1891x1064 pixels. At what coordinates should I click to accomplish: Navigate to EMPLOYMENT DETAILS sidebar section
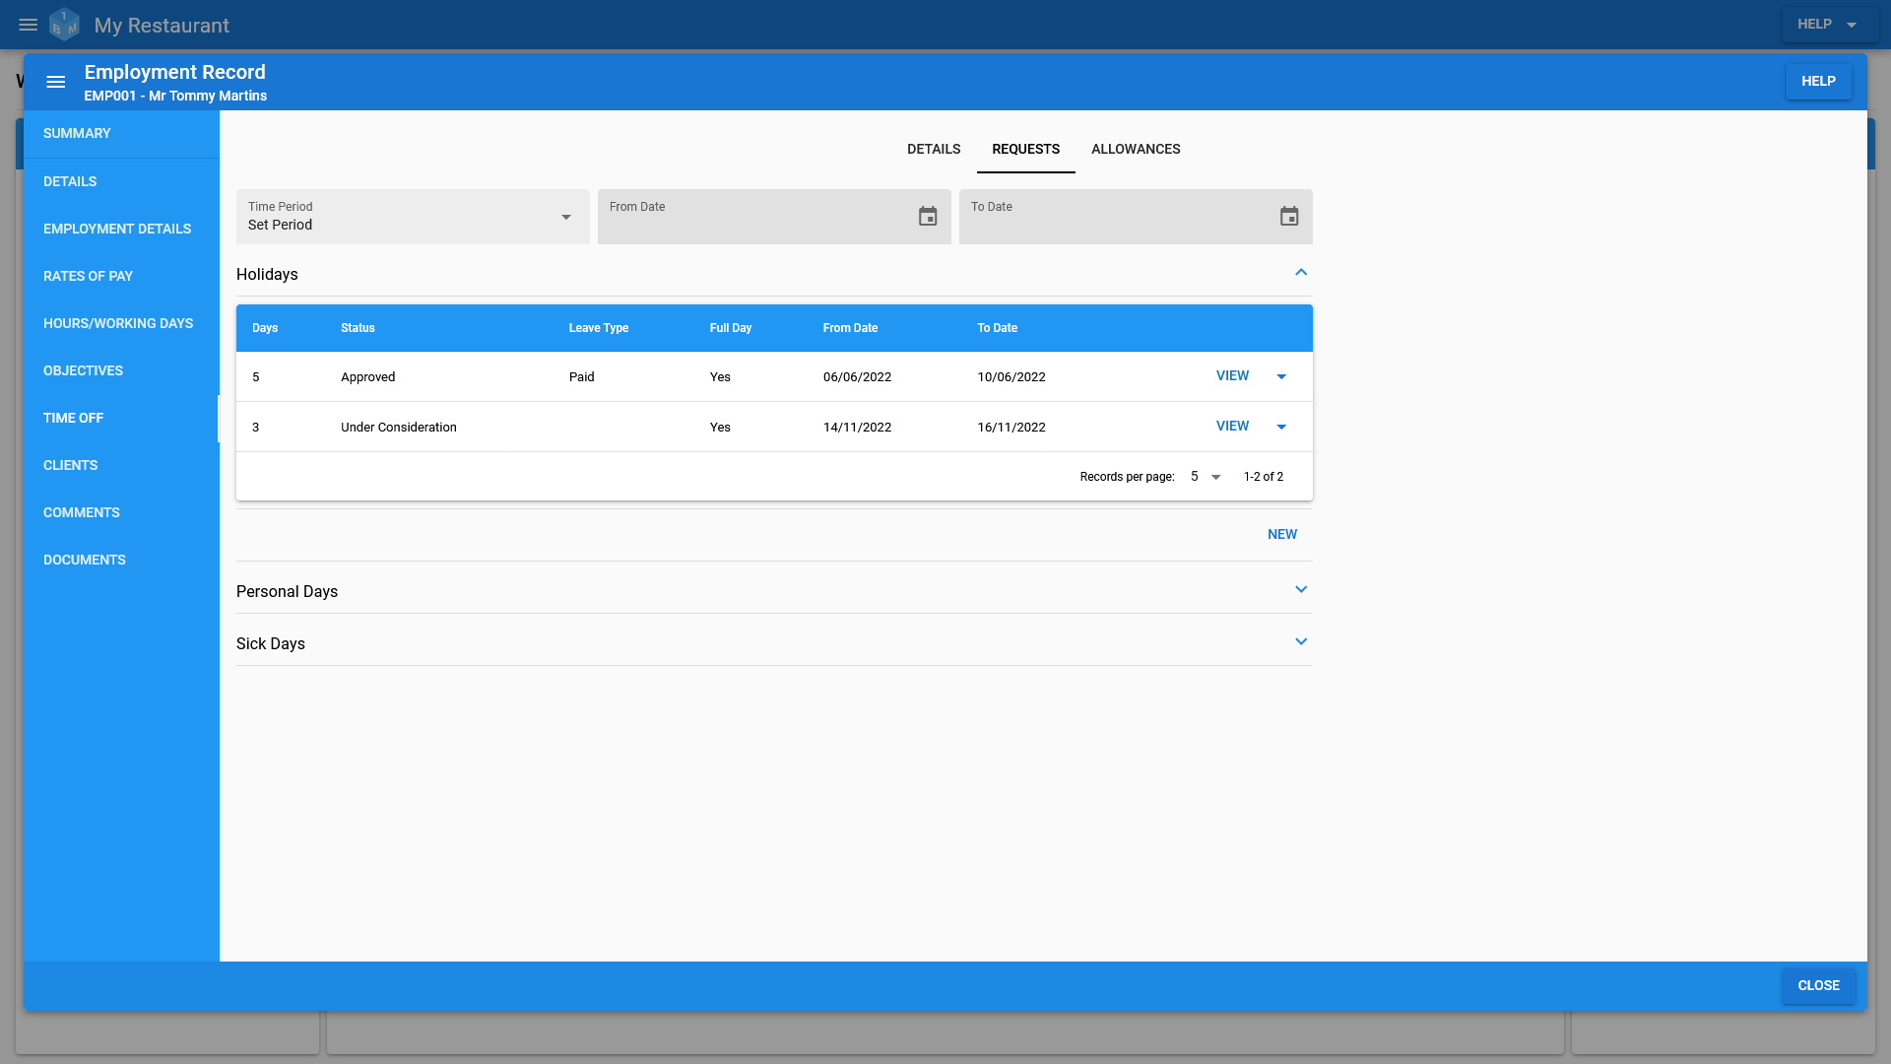point(117,228)
